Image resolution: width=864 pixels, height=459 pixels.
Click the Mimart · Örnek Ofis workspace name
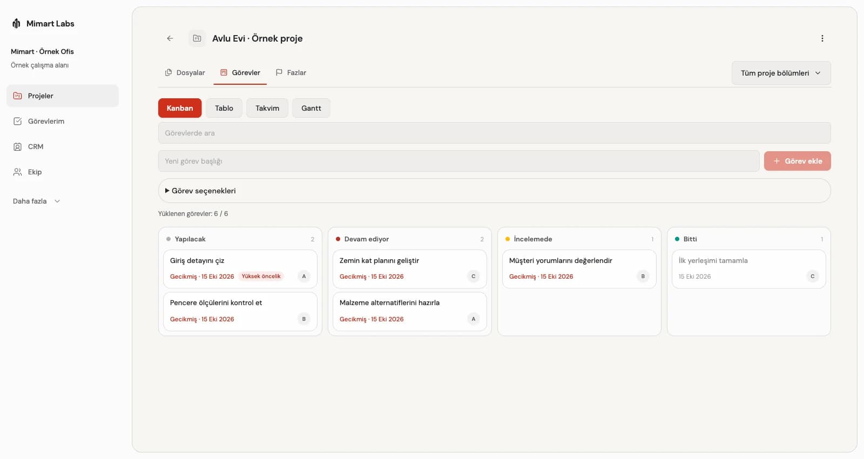42,51
